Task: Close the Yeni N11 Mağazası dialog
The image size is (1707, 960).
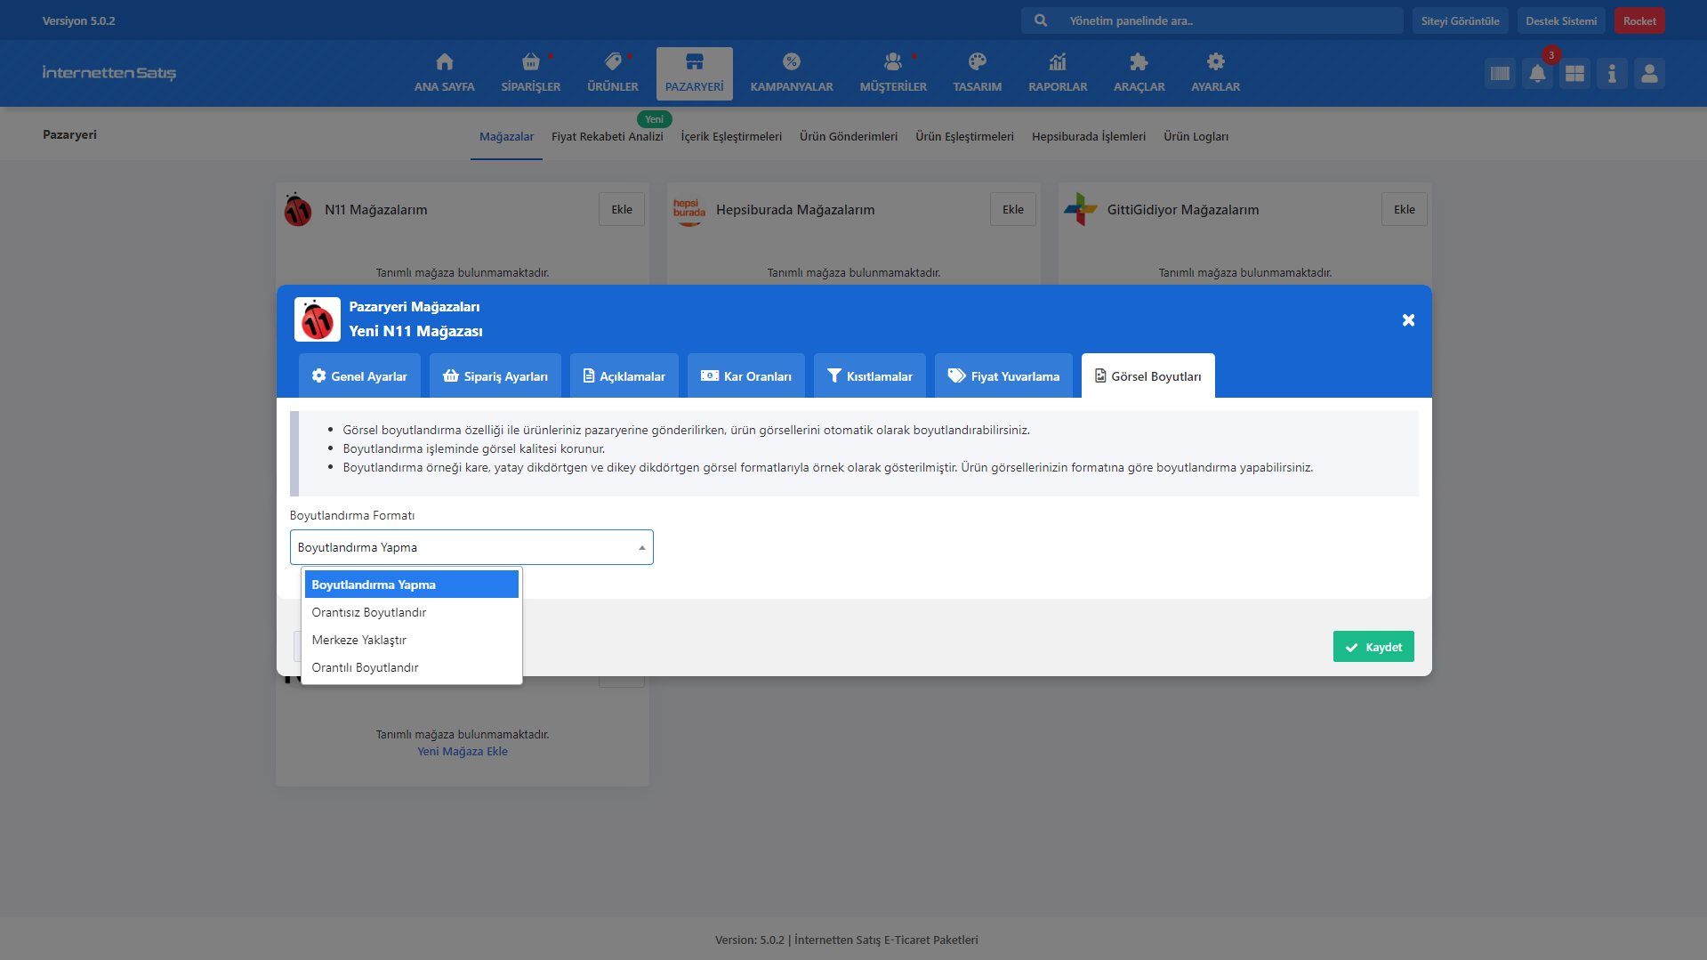Action: point(1408,320)
